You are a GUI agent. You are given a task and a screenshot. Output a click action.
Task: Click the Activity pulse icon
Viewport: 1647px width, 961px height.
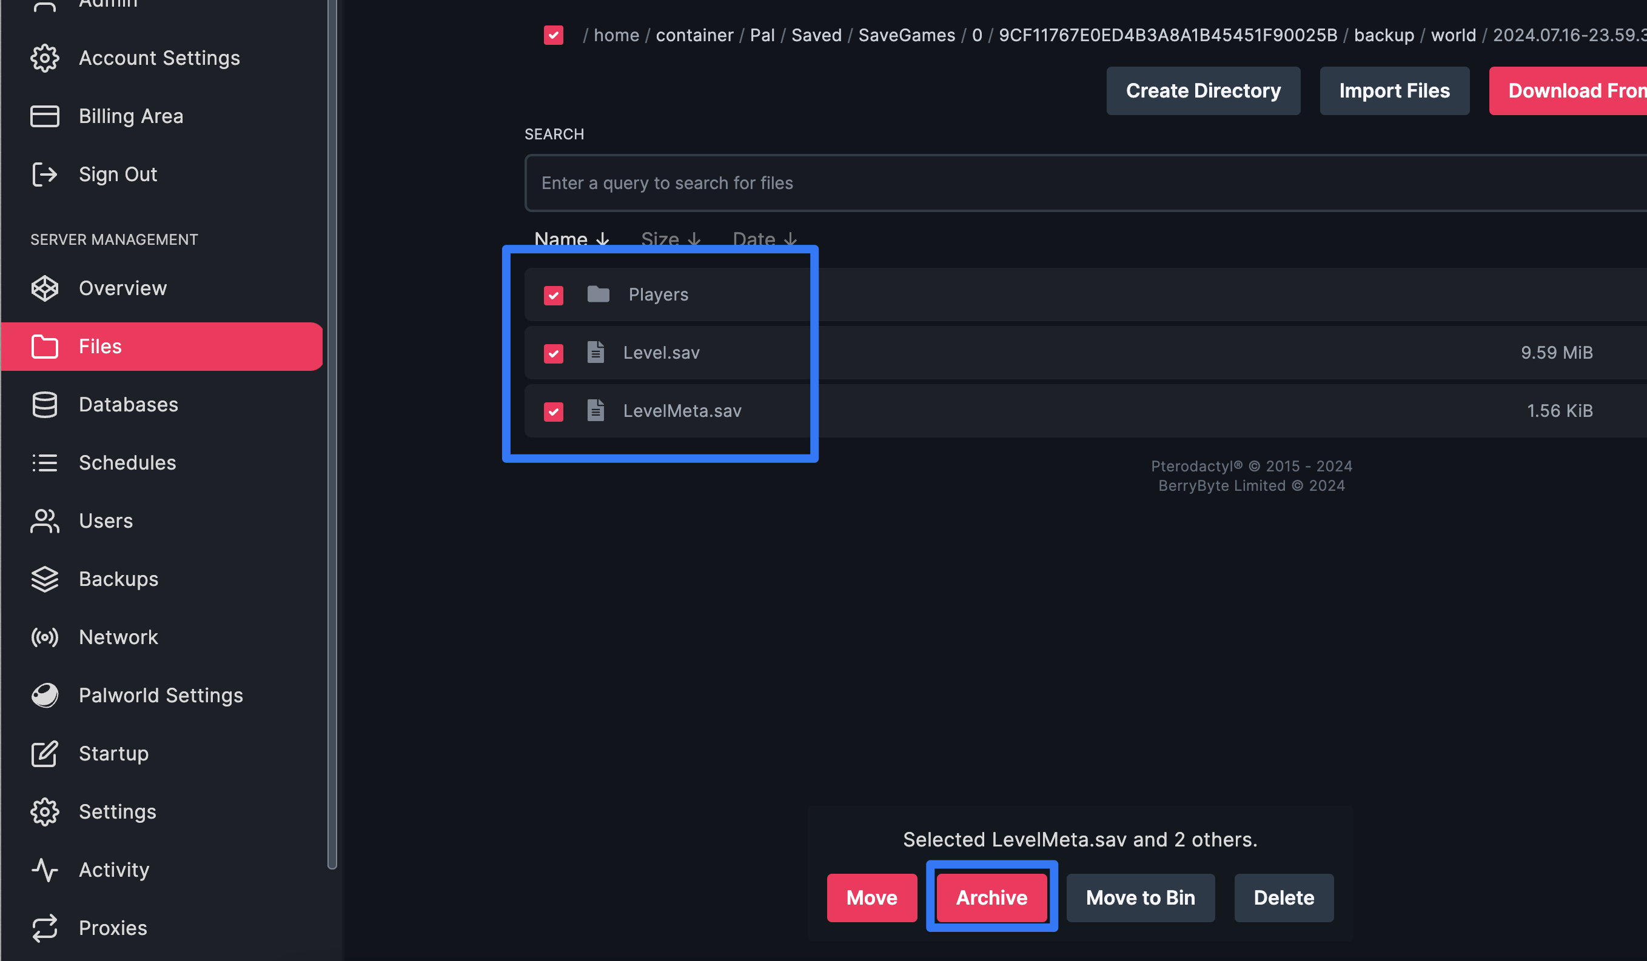(44, 870)
